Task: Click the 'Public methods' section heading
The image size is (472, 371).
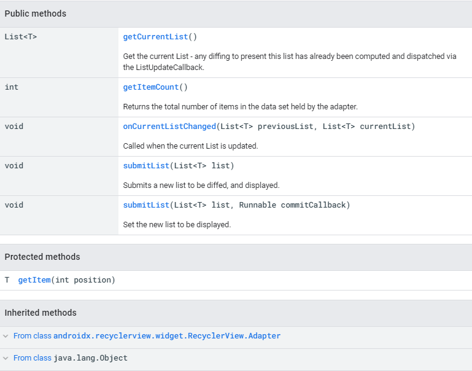Action: click(x=36, y=14)
